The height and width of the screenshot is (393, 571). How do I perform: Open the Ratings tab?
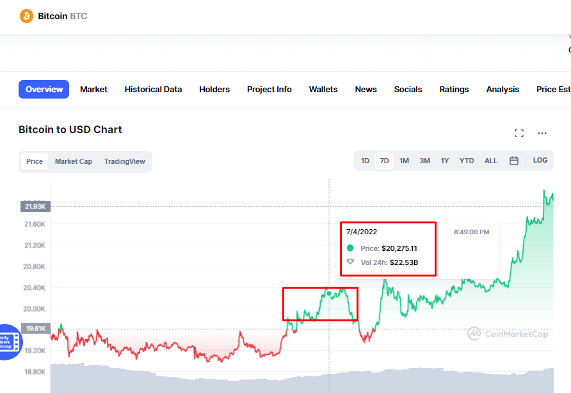click(x=454, y=89)
